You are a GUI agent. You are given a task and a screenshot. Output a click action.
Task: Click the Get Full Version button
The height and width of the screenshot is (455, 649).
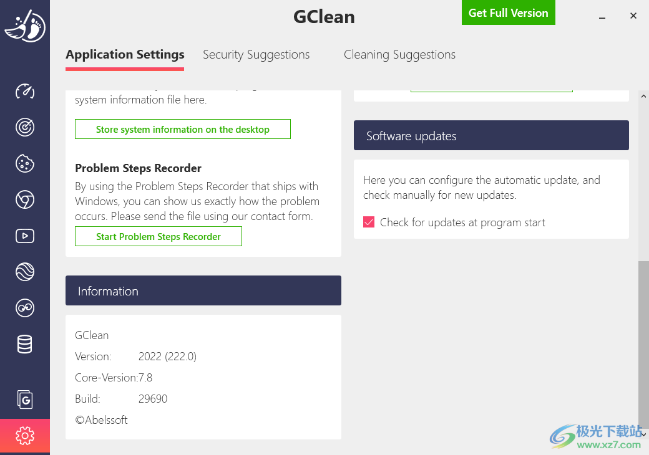[x=508, y=12]
